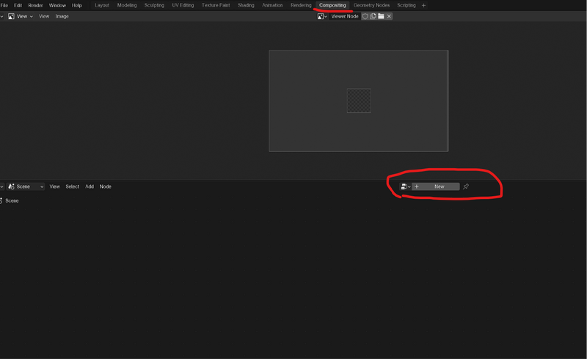Viewport: 587px width, 359px height.
Task: Browse images with the image datablock dropdown
Action: (x=322, y=16)
